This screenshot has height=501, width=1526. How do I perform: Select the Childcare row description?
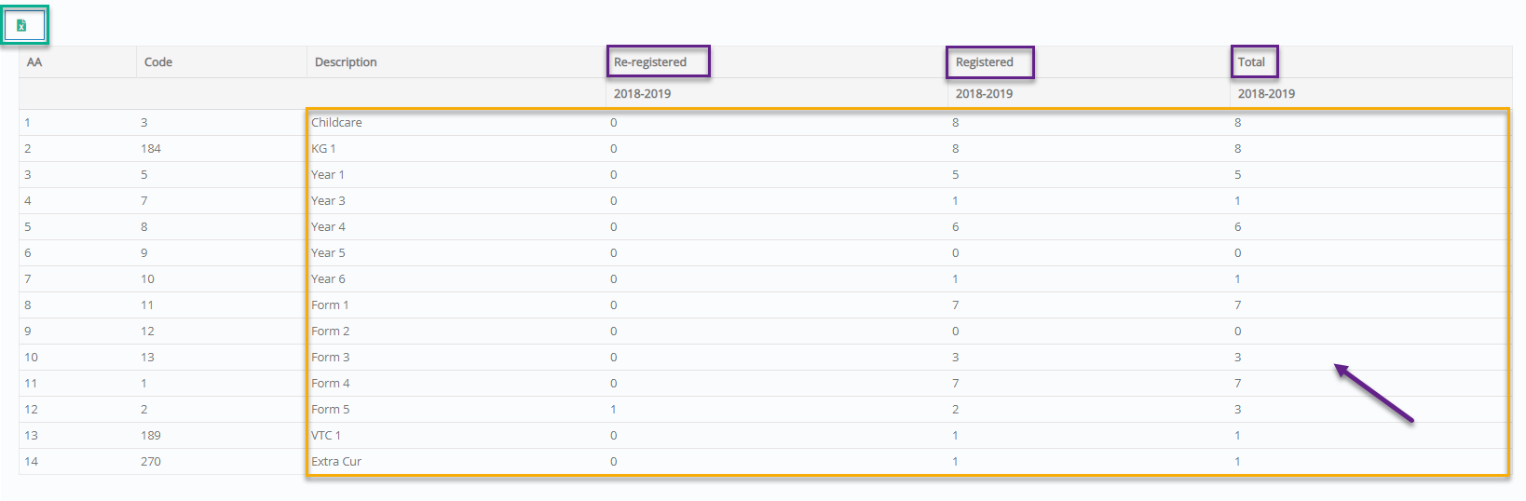336,123
